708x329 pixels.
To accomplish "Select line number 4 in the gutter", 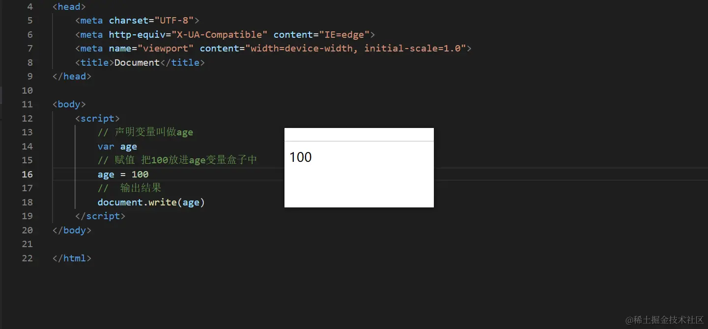I will pyautogui.click(x=30, y=7).
